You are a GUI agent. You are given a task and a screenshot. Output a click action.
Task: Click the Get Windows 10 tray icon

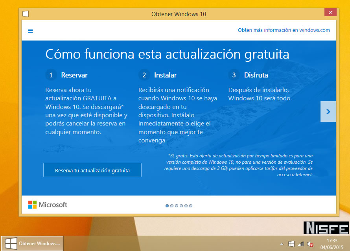point(291,244)
